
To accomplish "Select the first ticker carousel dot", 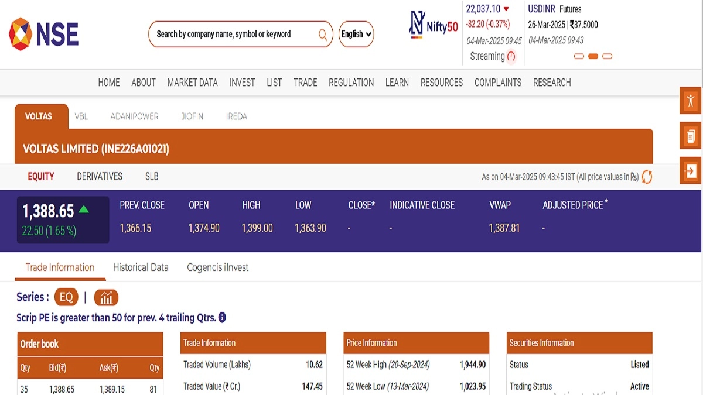I will [579, 57].
